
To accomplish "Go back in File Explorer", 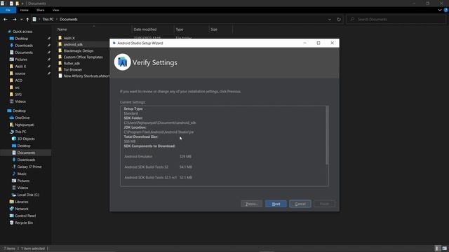I will click(6, 20).
